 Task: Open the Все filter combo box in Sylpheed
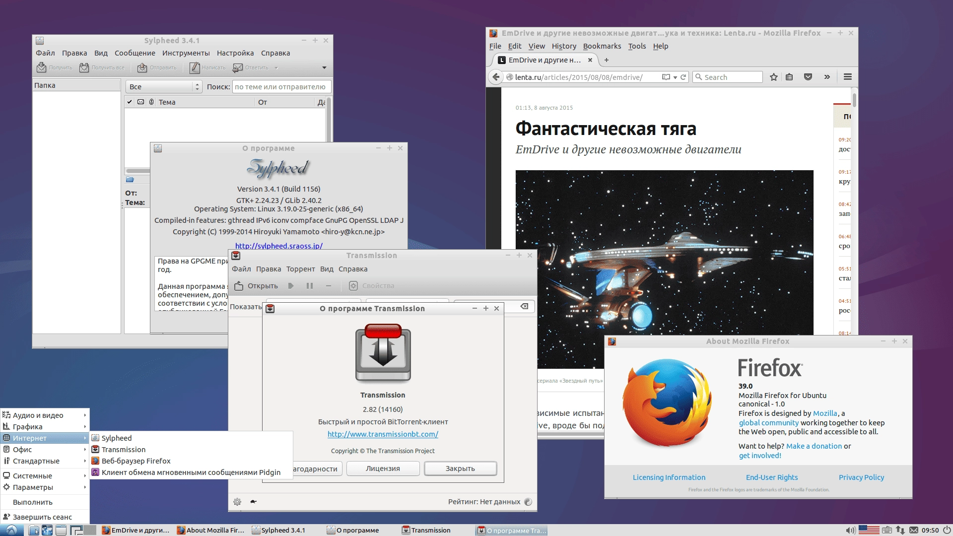pyautogui.click(x=164, y=87)
